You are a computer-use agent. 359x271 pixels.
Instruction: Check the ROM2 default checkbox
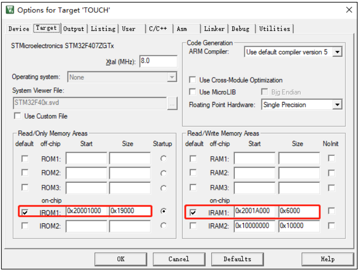(x=25, y=173)
